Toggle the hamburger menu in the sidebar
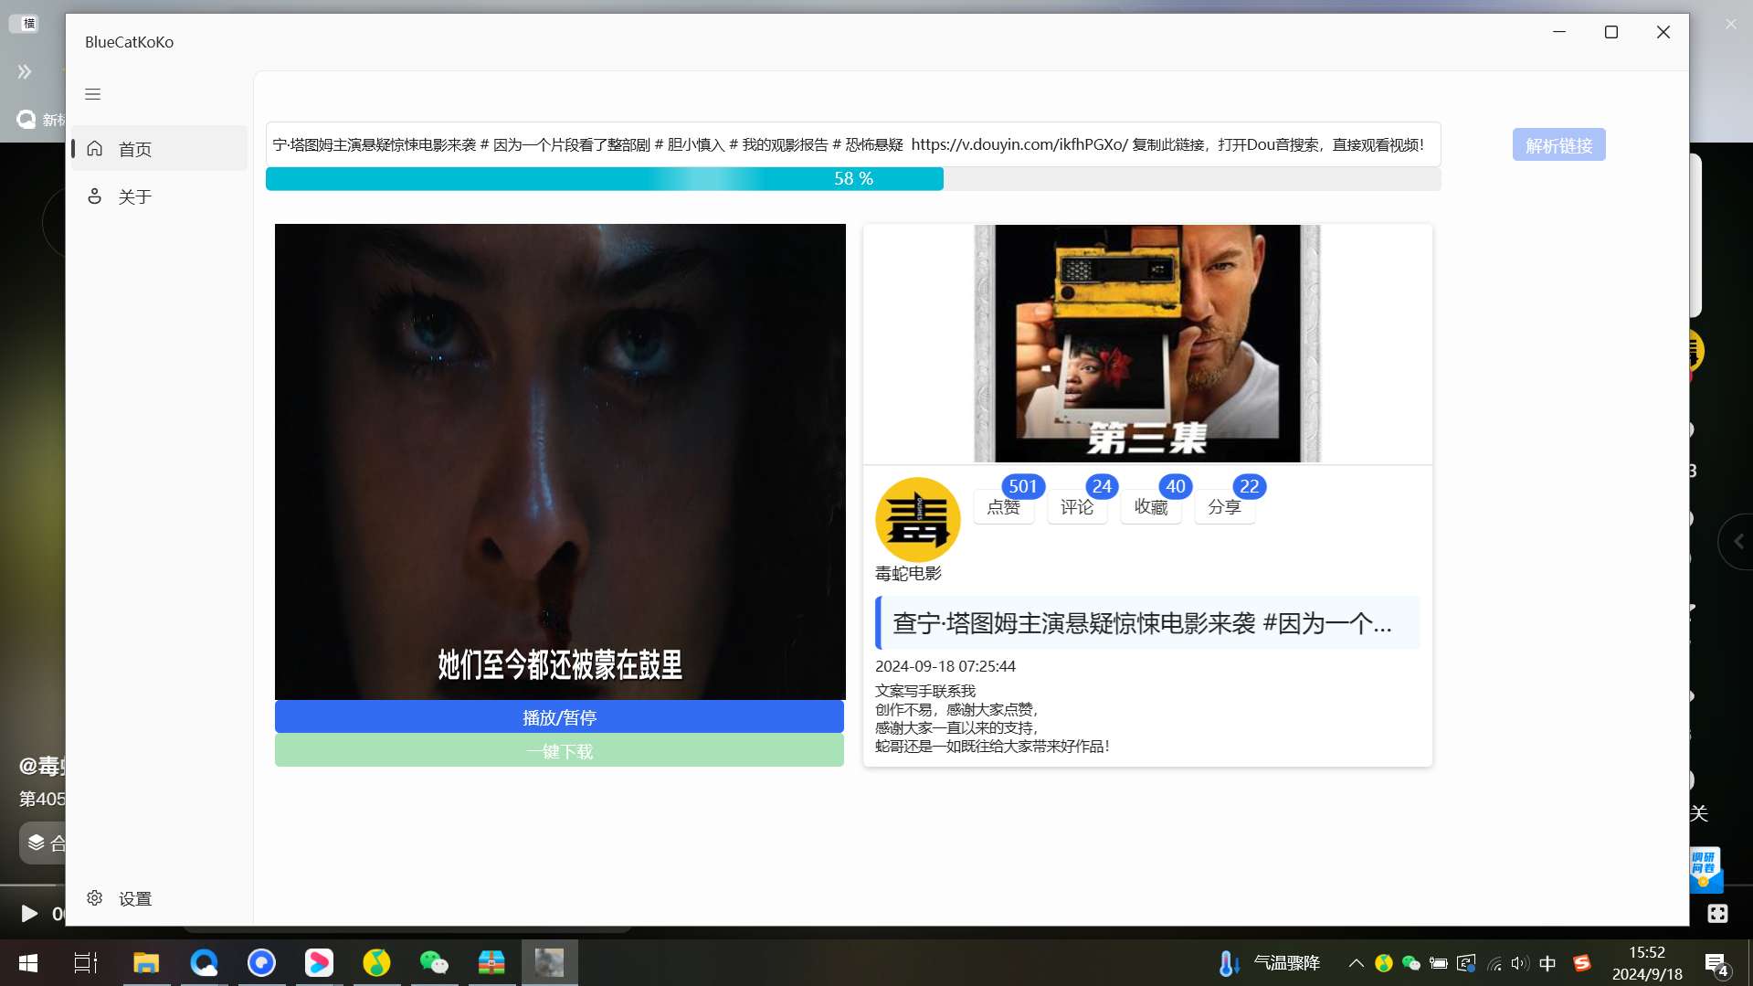This screenshot has width=1753, height=986. 92,94
